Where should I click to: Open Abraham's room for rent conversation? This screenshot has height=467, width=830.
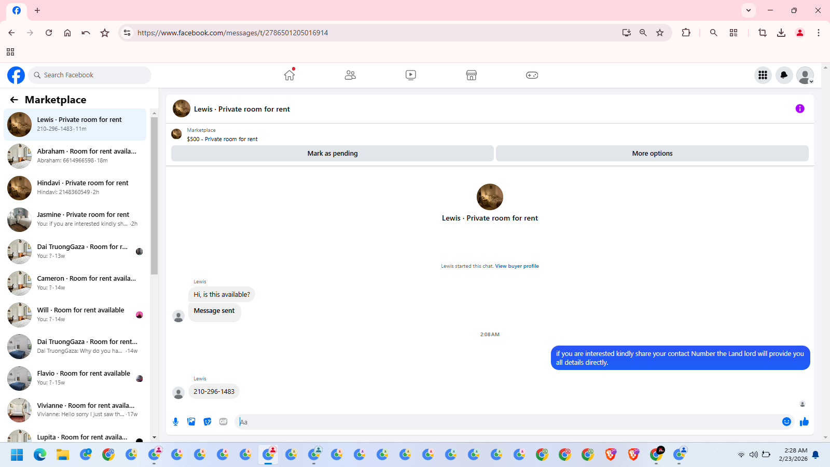coord(75,156)
